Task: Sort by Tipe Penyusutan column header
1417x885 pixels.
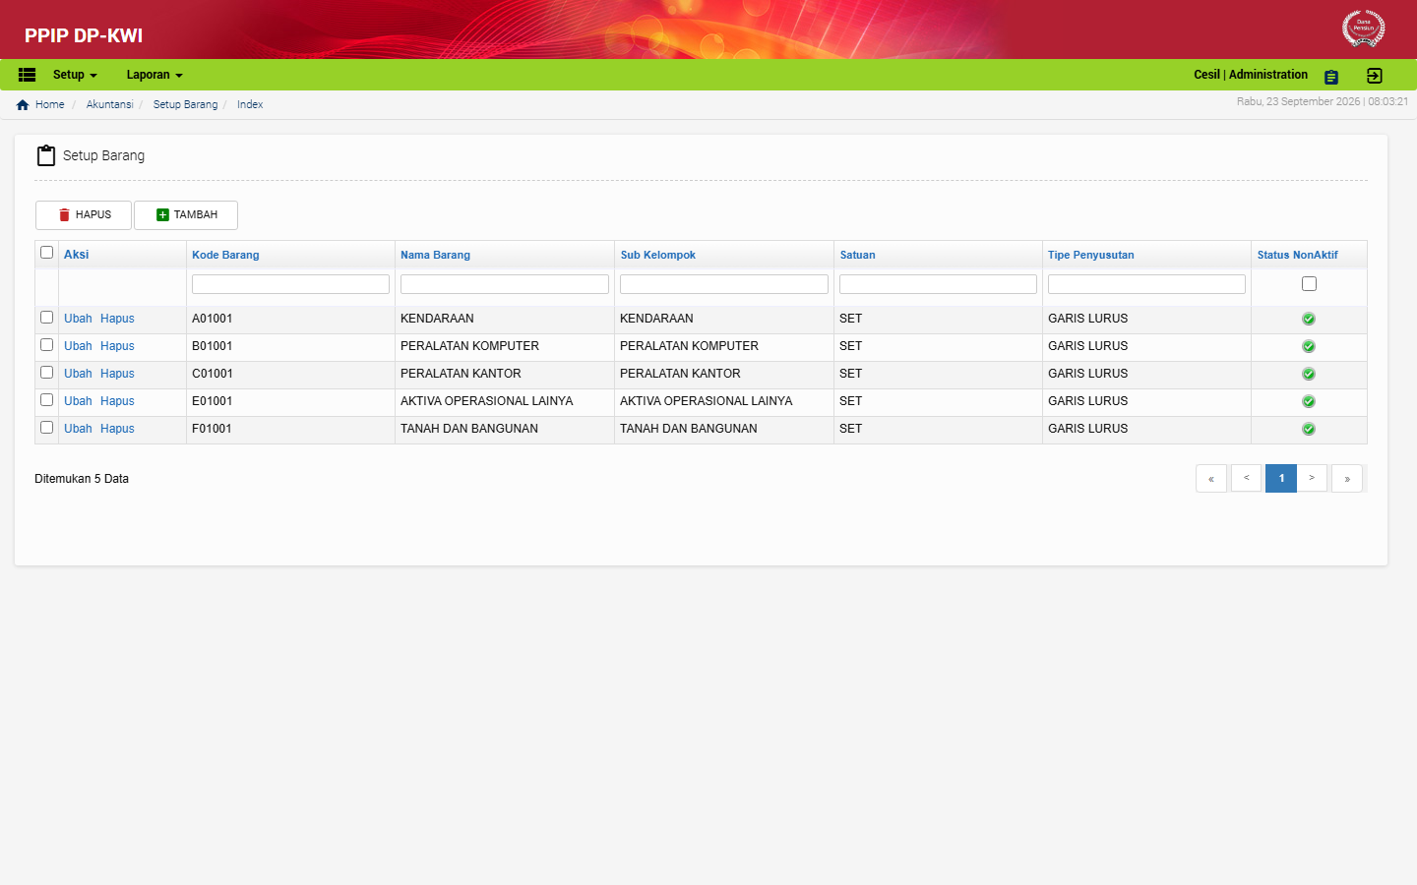Action: 1090,255
